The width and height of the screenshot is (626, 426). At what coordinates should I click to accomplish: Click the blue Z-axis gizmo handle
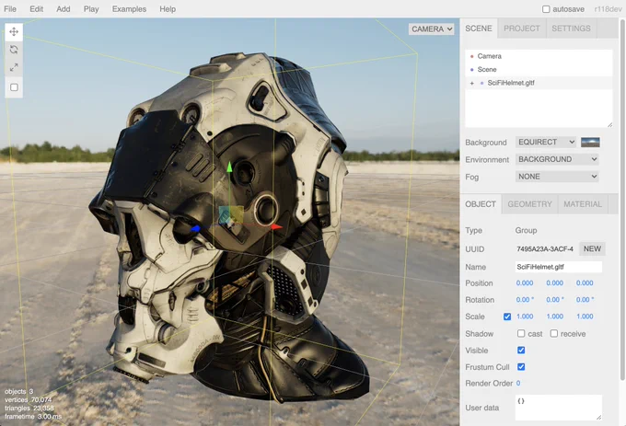pyautogui.click(x=195, y=229)
